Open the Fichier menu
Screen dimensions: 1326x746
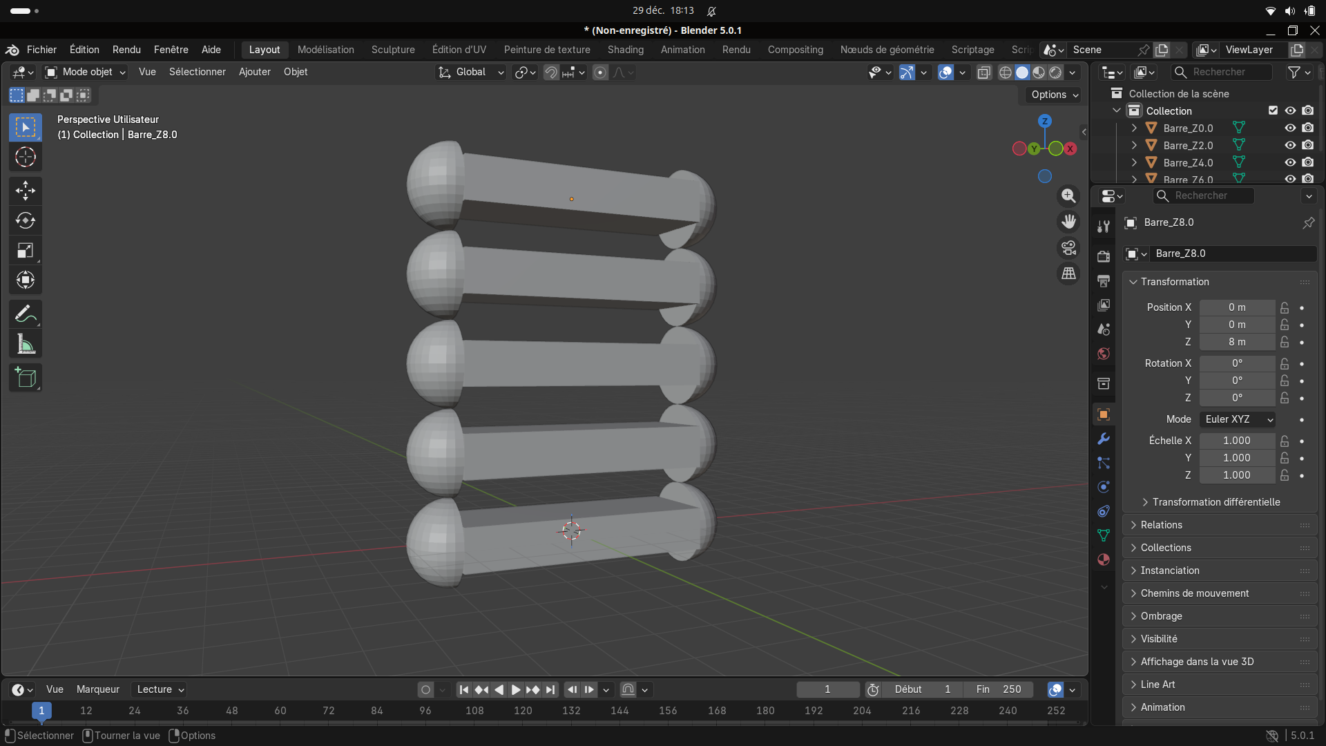41,50
